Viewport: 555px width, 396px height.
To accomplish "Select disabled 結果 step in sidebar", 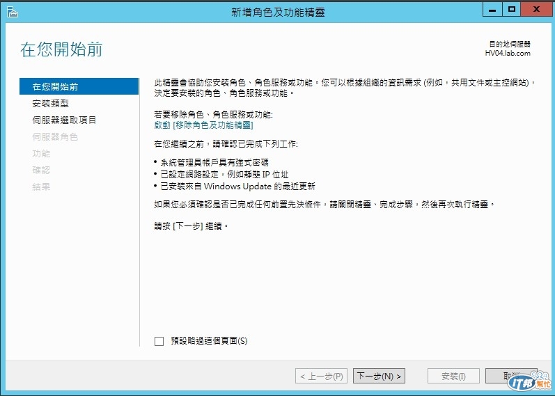I will pyautogui.click(x=41, y=187).
